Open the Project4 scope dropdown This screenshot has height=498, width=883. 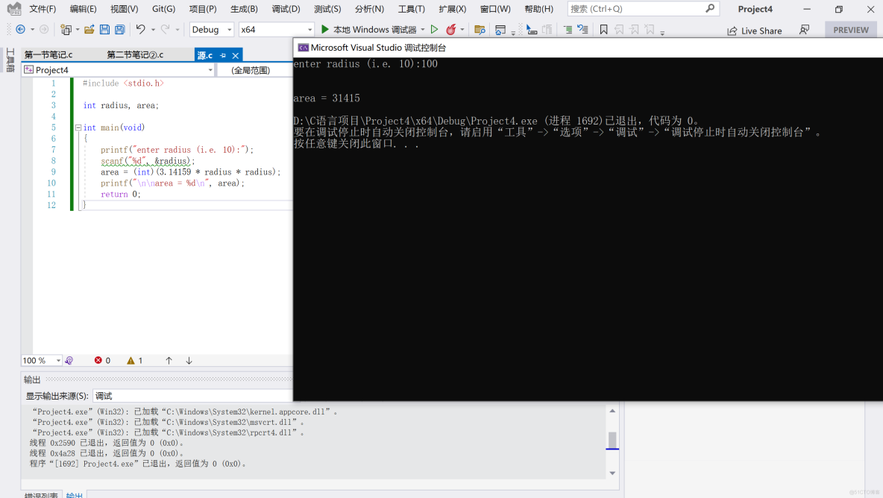pyautogui.click(x=119, y=70)
